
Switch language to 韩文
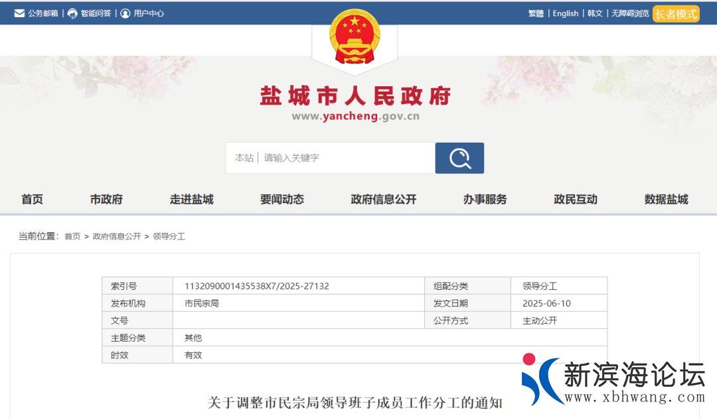595,13
